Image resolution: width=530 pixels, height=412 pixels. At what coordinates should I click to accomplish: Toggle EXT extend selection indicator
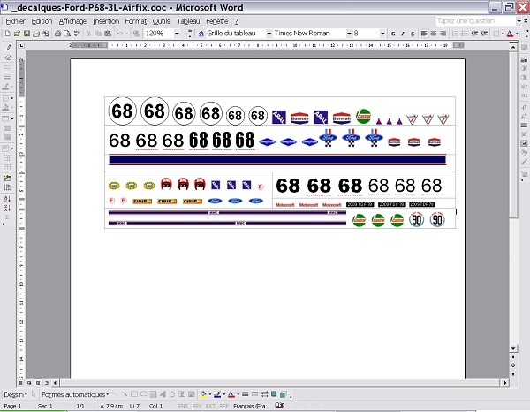click(x=210, y=406)
